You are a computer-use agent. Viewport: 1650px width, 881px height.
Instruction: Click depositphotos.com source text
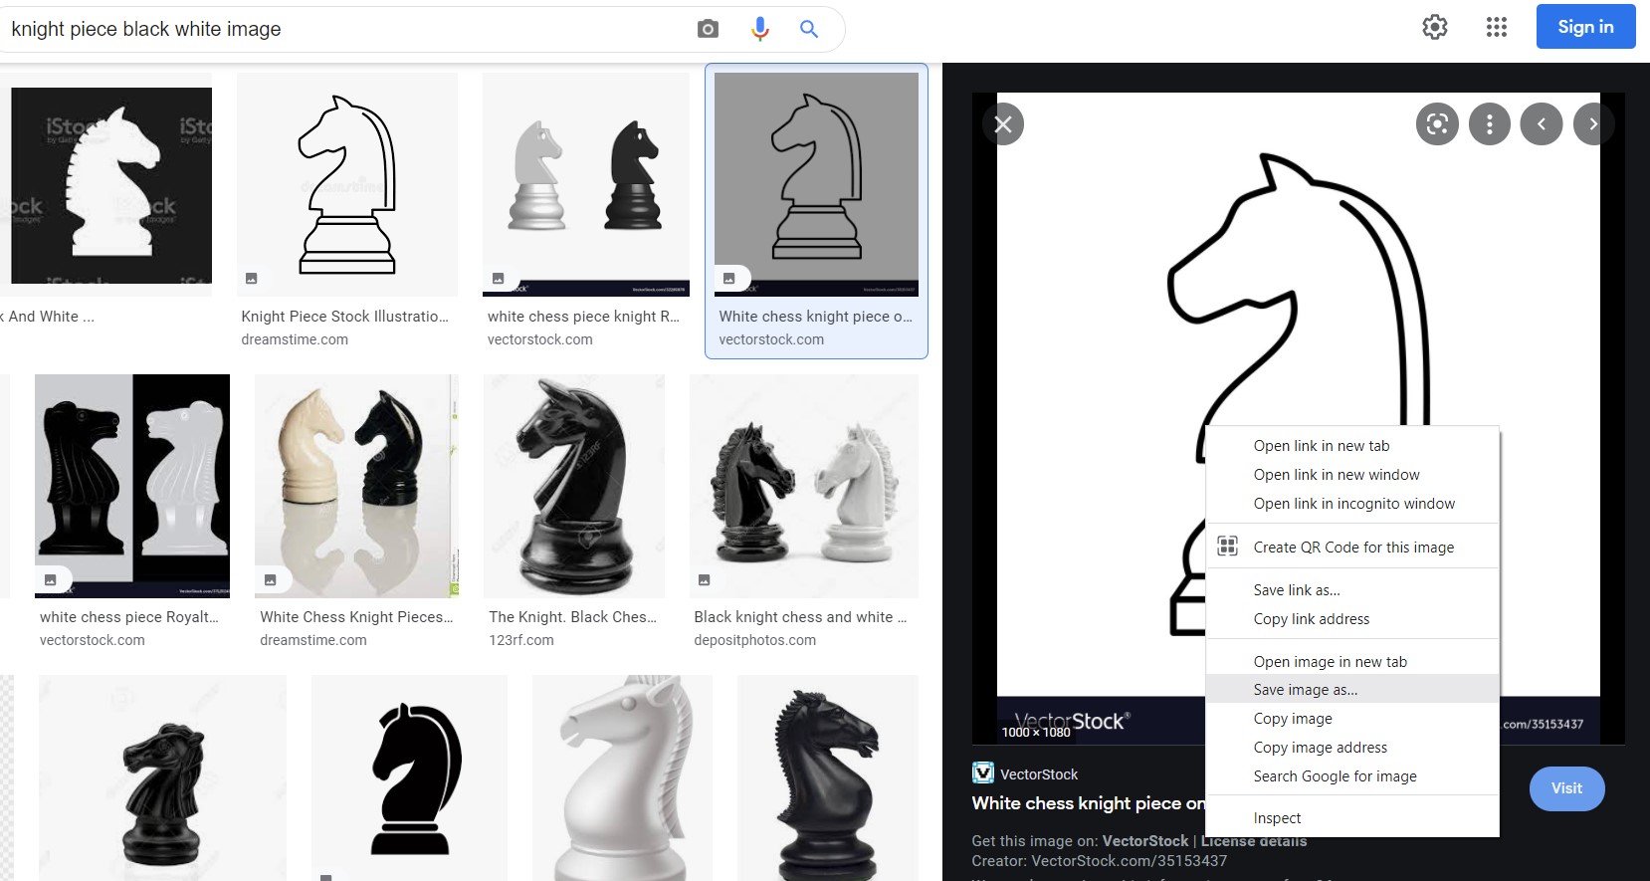(x=754, y=640)
